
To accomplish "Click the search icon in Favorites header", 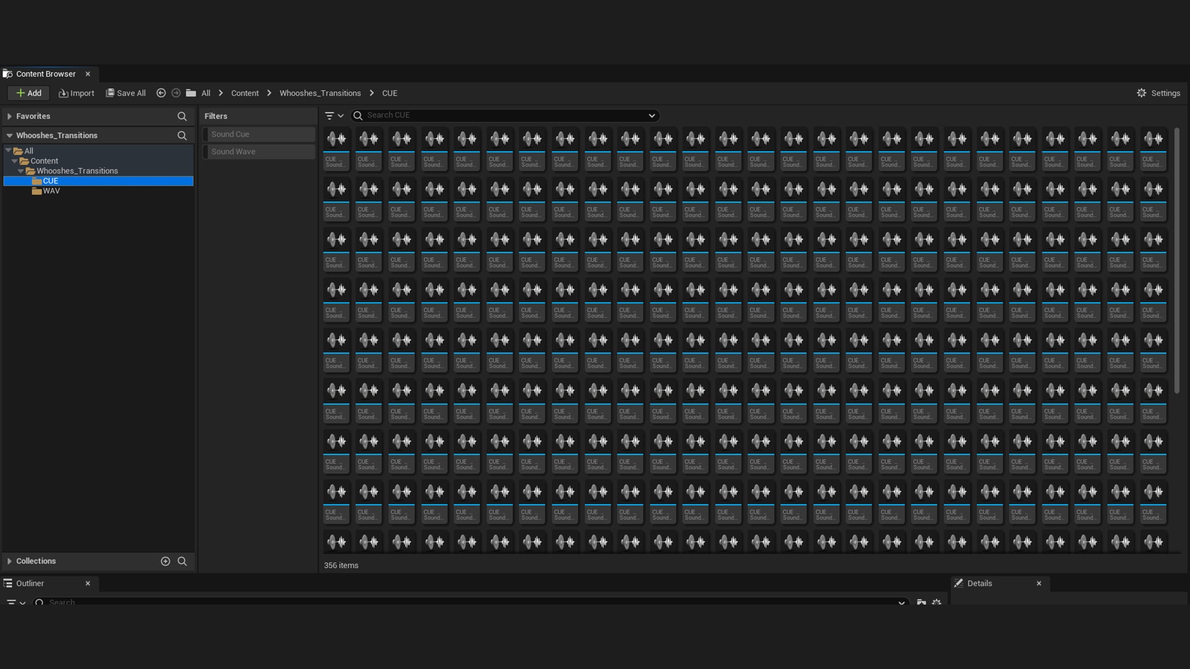I will pos(182,116).
